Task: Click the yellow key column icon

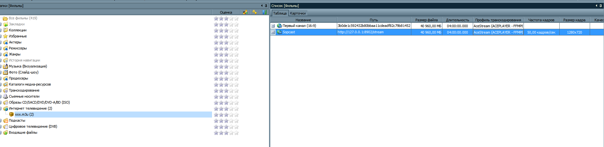Action: tap(254, 12)
